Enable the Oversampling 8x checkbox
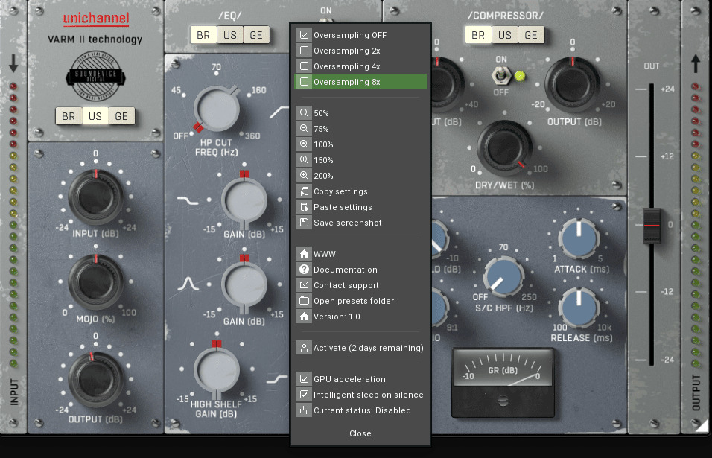 coord(303,82)
